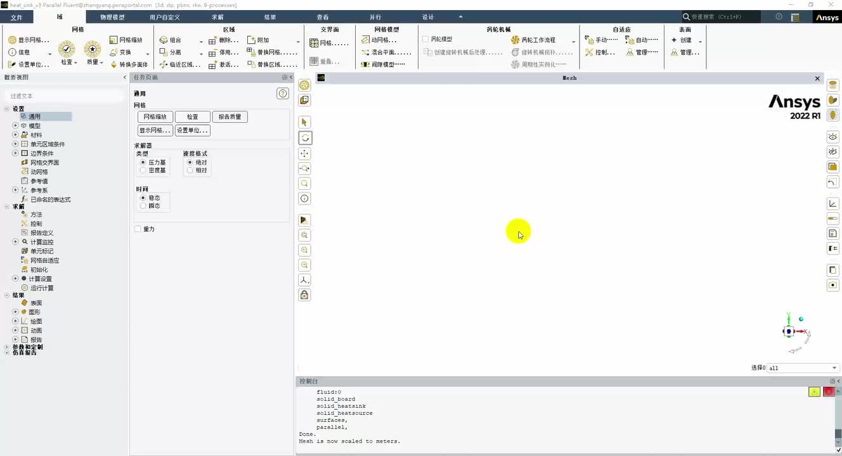The image size is (842, 456).
Task: Click 删除 in the 区域 group
Action: click(x=224, y=40)
